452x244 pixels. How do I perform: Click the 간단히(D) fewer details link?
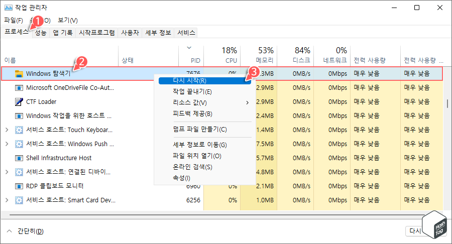30,231
